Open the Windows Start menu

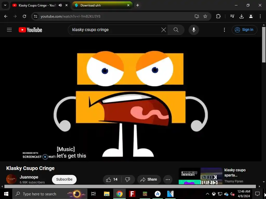point(6,194)
